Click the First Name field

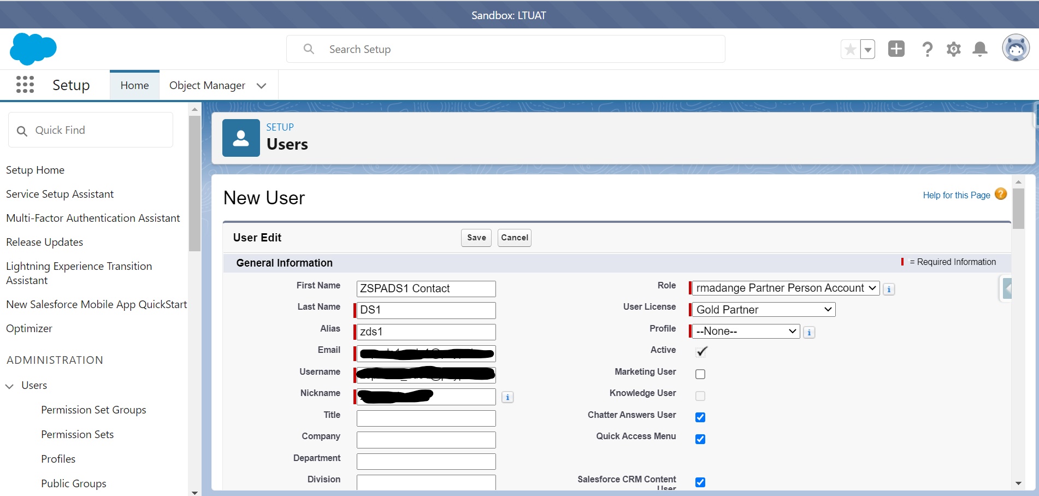tap(426, 288)
